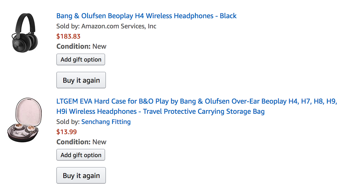Open the black Beoplay H4 headphones thumbnail
The height and width of the screenshot is (189, 346).
pyautogui.click(x=25, y=33)
